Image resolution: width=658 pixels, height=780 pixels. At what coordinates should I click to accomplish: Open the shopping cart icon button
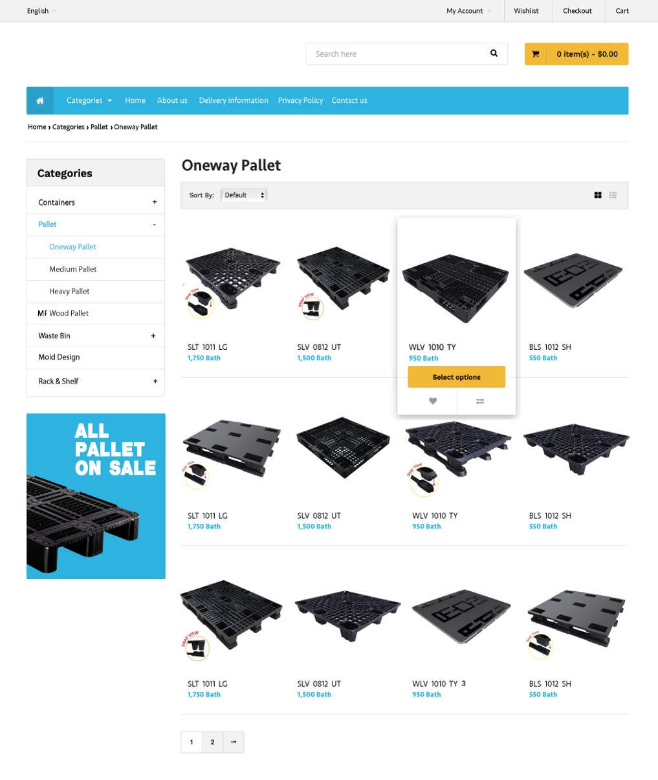[x=536, y=54]
